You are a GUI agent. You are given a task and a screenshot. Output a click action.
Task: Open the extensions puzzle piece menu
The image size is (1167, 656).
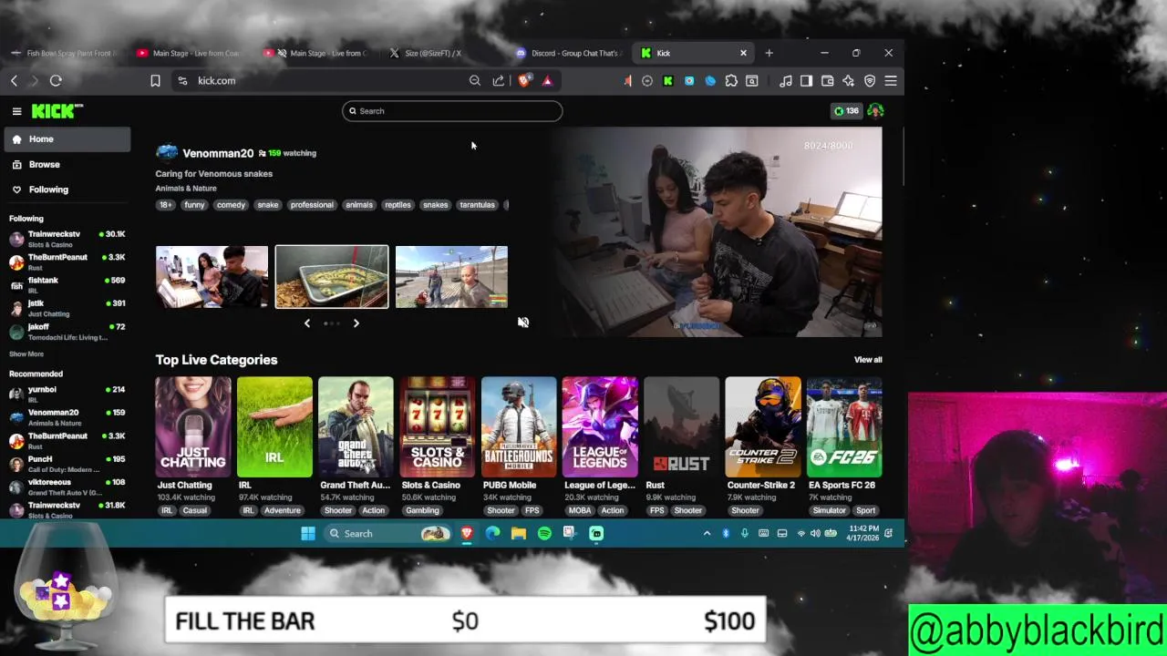click(x=731, y=81)
